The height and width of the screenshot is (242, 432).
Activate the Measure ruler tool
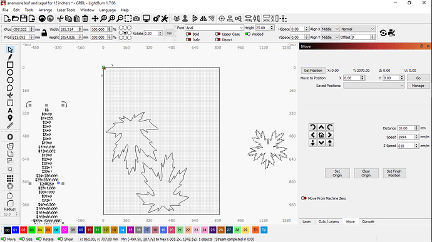pos(10,126)
